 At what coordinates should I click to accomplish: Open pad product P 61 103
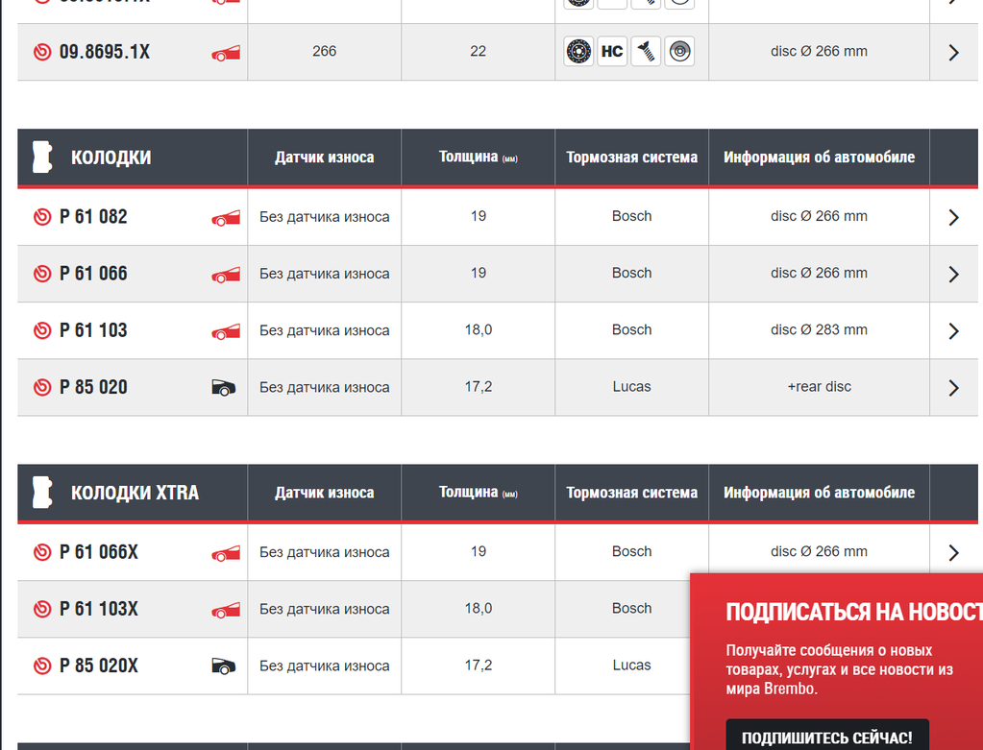pos(93,330)
